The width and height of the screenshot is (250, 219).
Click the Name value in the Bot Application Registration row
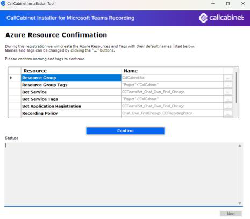coord(172,106)
